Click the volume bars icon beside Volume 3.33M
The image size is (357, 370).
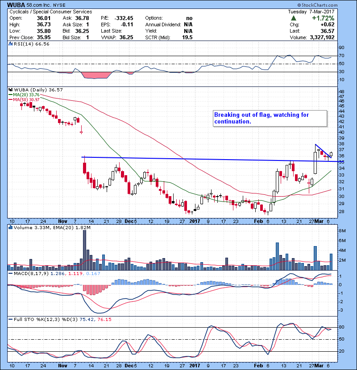tap(11, 228)
